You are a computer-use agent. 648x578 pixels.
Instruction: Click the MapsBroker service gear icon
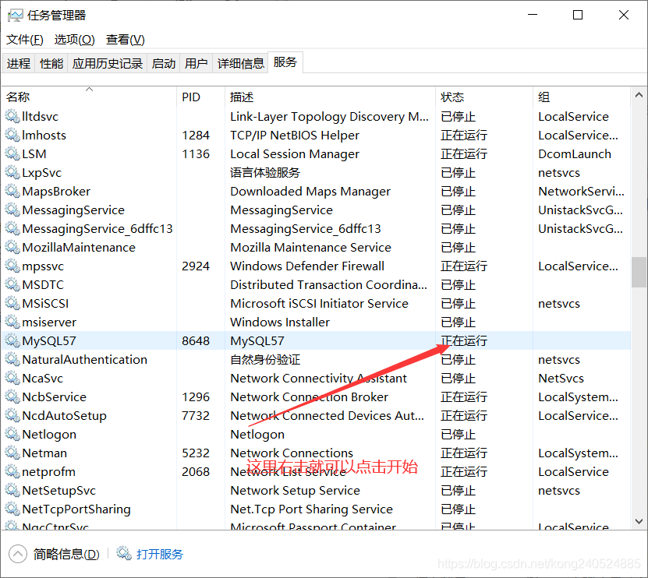click(x=12, y=191)
